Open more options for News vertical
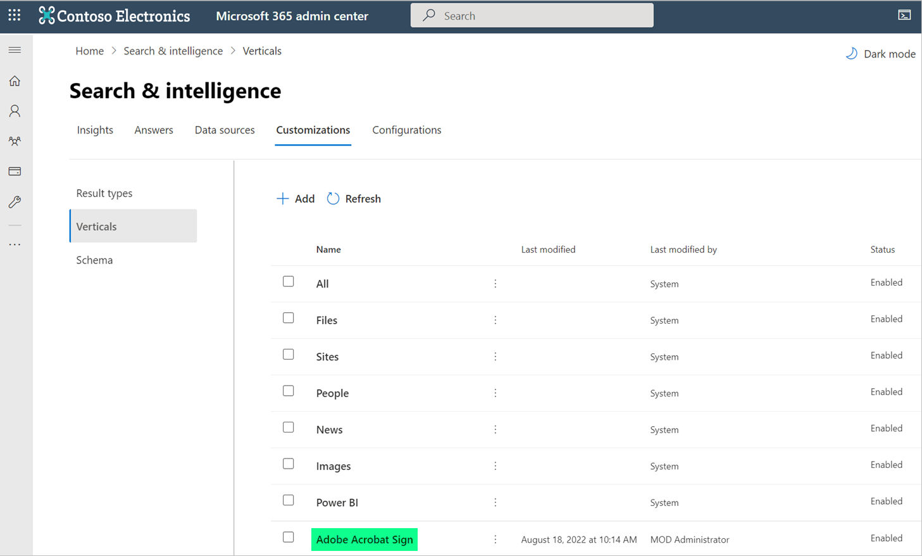Image resolution: width=922 pixels, height=556 pixels. point(495,429)
